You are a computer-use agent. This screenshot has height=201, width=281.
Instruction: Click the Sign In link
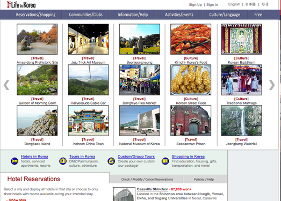pos(212,5)
